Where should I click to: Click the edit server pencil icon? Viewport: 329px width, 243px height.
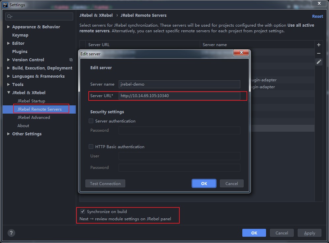click(319, 62)
